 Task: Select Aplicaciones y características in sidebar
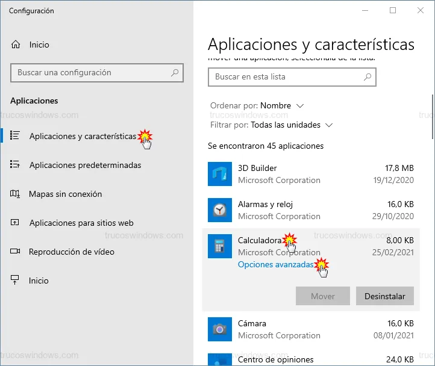pos(83,136)
